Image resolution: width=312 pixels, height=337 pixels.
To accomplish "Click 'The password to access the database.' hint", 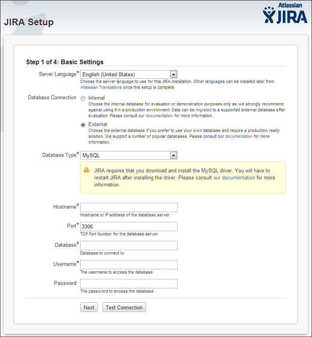I will pos(117,291).
